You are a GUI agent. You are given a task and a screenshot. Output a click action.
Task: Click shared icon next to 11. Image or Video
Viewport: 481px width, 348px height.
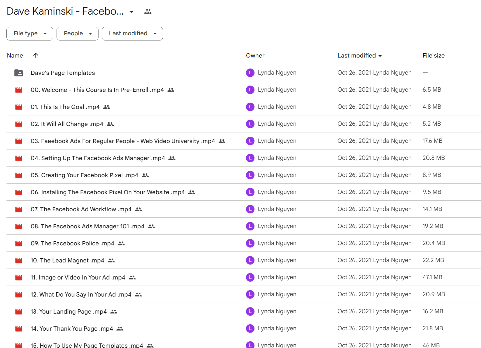click(132, 277)
